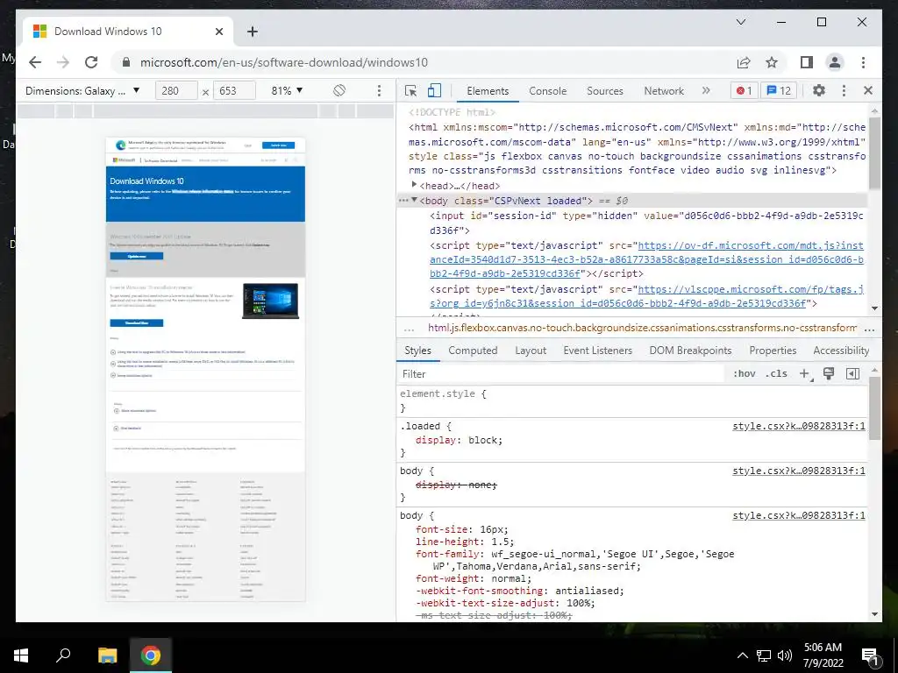Open the Windows Start menu
This screenshot has width=898, height=673.
[x=21, y=655]
